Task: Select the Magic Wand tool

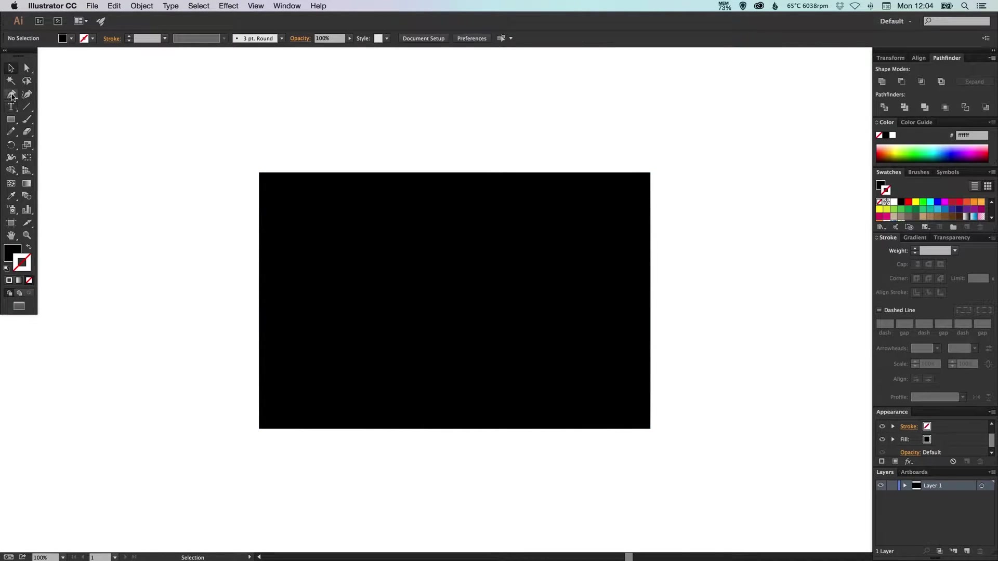Action: pos(10,81)
